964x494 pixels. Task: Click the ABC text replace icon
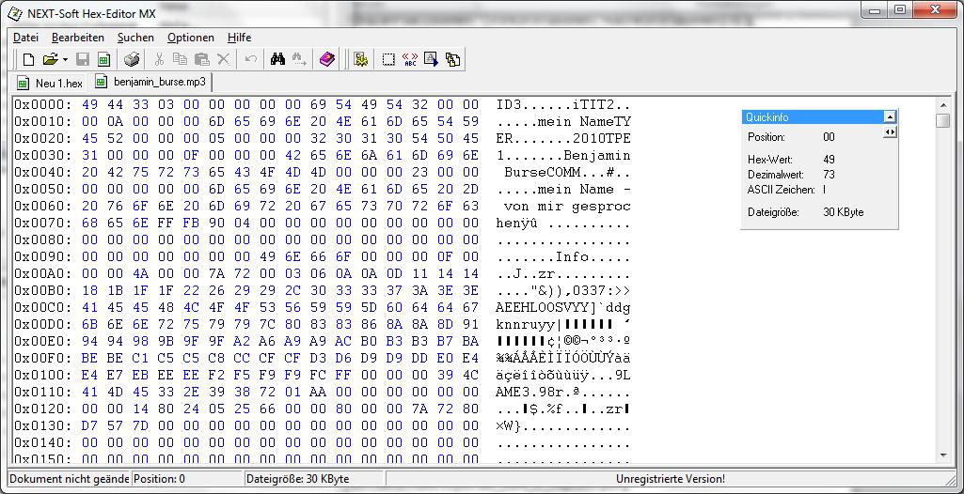pyautogui.click(x=410, y=59)
